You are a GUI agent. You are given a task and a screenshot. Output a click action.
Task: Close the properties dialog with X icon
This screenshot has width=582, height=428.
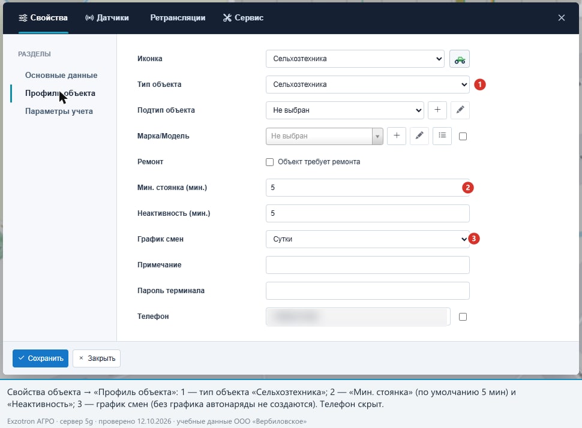[x=561, y=18]
